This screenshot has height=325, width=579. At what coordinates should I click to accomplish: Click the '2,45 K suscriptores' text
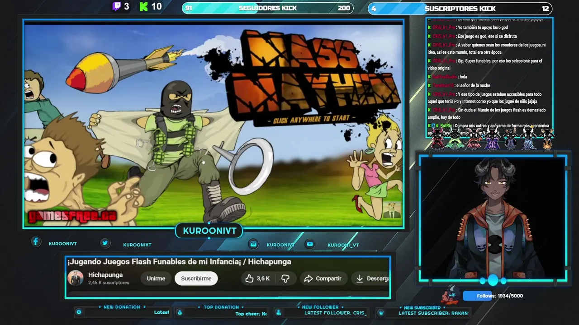(x=109, y=283)
